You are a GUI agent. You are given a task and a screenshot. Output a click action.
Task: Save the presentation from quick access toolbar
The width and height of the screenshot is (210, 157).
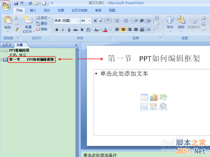(x=16, y=3)
